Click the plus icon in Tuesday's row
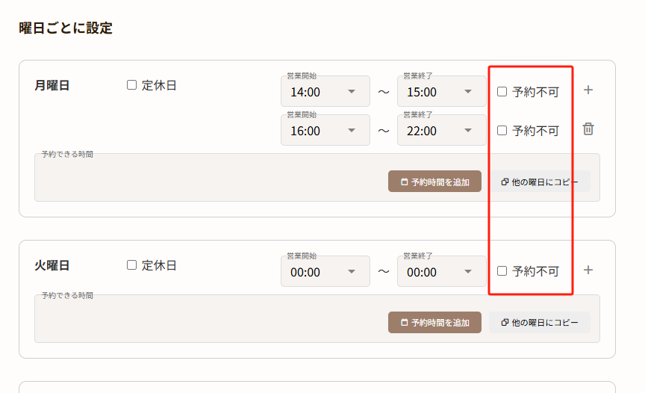Viewport: 645px width, 393px height. click(588, 270)
